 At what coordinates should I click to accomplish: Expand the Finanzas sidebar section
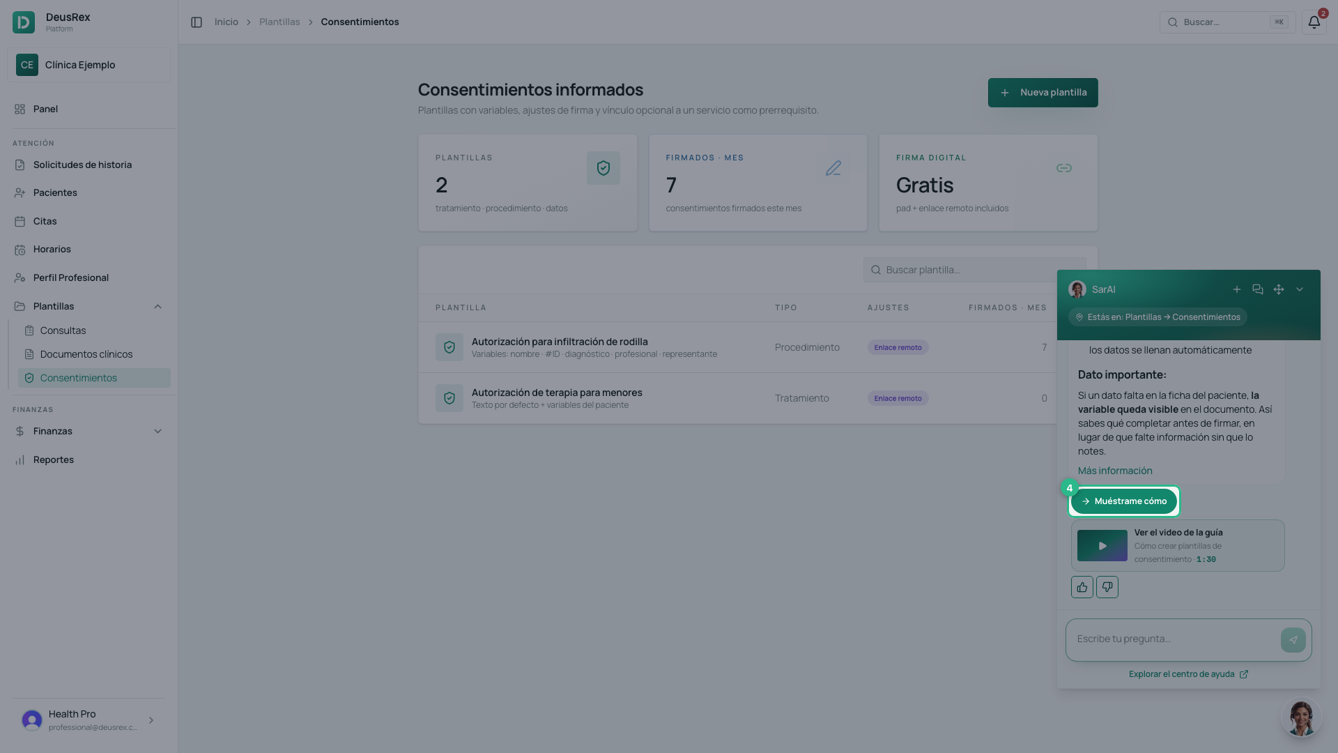[x=157, y=432]
